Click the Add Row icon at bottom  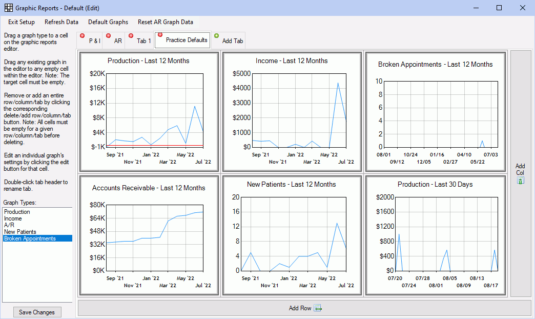[317, 308]
